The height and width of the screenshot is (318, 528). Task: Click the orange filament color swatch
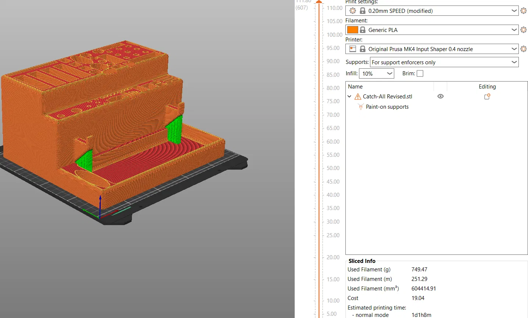pyautogui.click(x=353, y=30)
